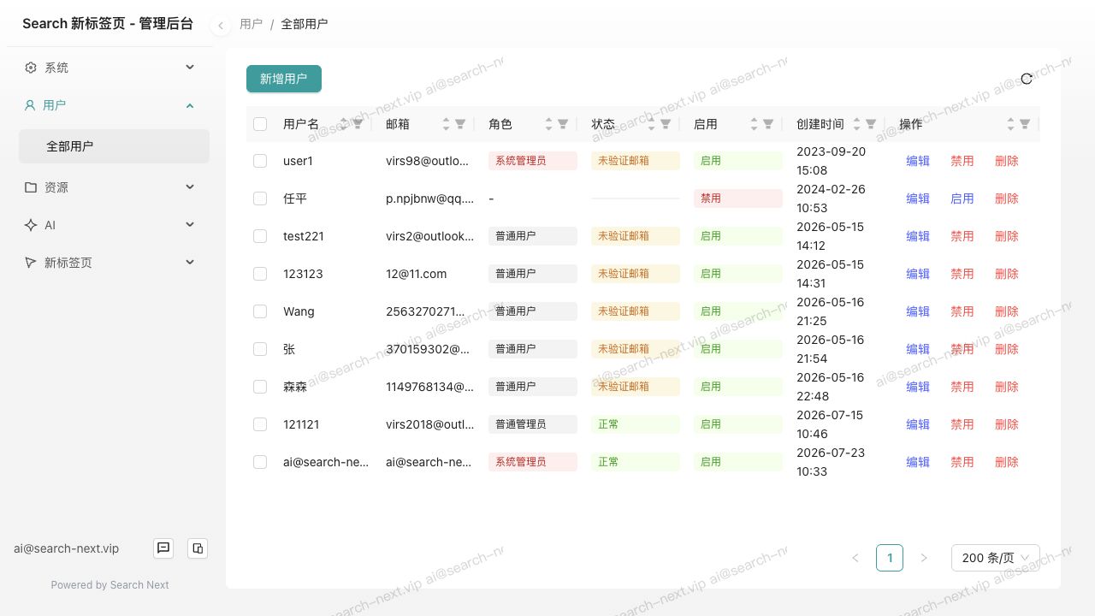Open the message icon next to the account name
The width and height of the screenshot is (1095, 616).
[163, 548]
